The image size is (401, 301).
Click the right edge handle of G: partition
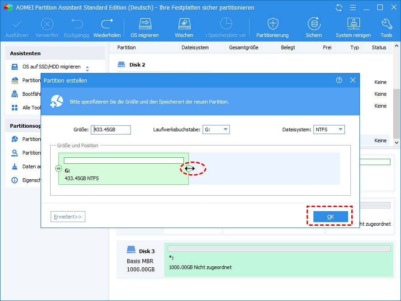189,169
